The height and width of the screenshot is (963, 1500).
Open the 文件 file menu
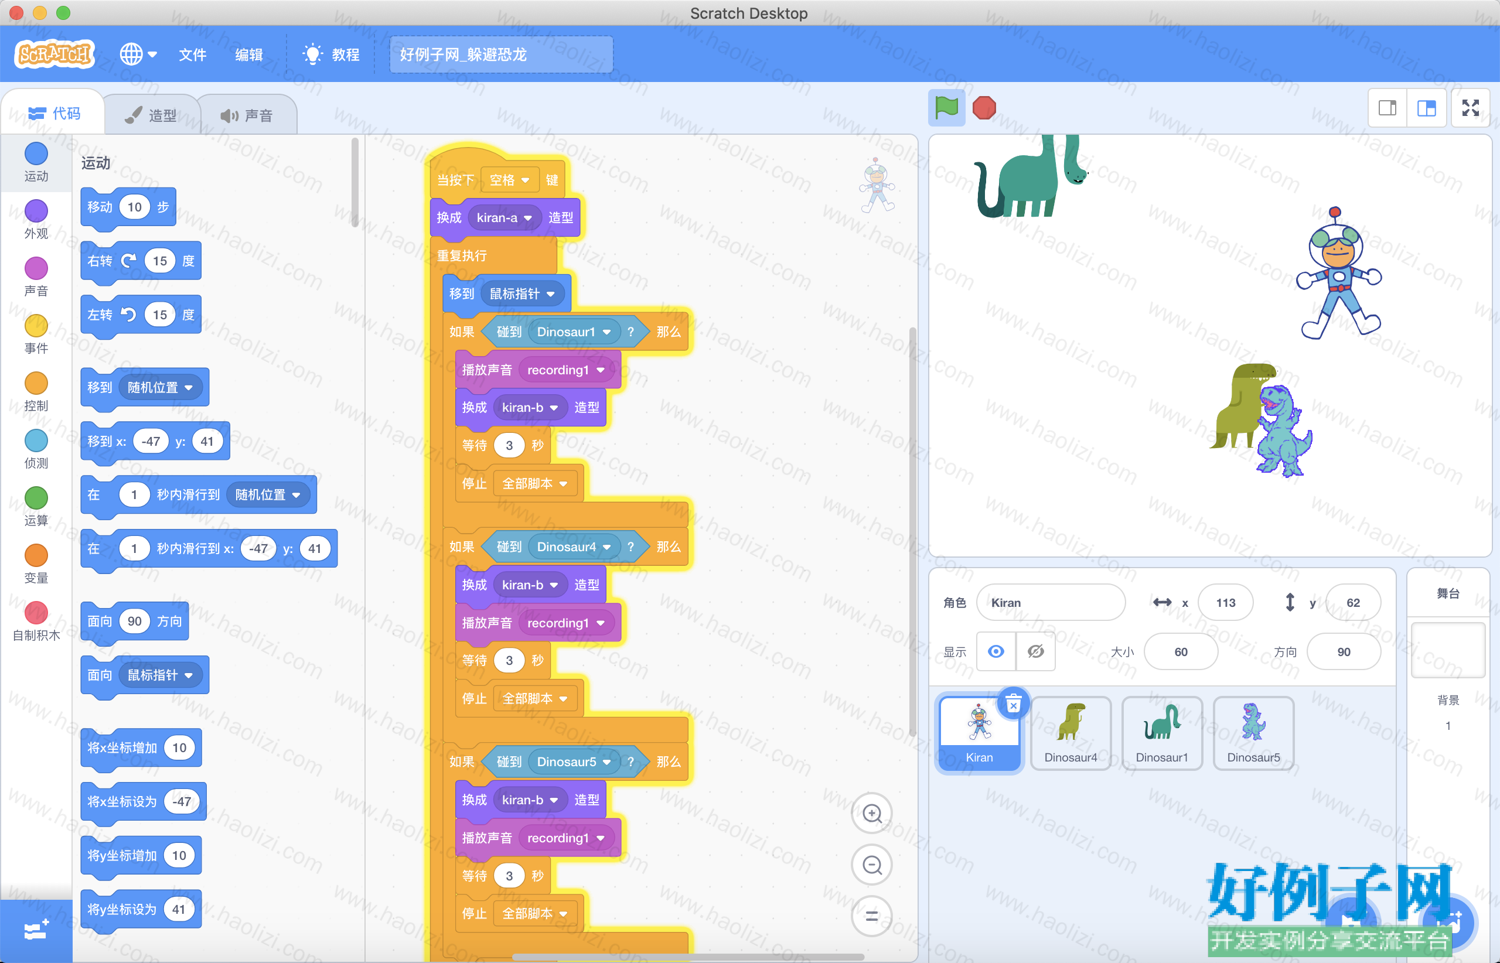click(x=192, y=54)
